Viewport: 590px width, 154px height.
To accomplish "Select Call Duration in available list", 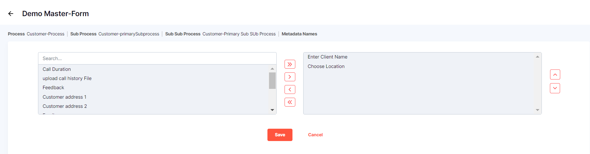I will tap(57, 69).
